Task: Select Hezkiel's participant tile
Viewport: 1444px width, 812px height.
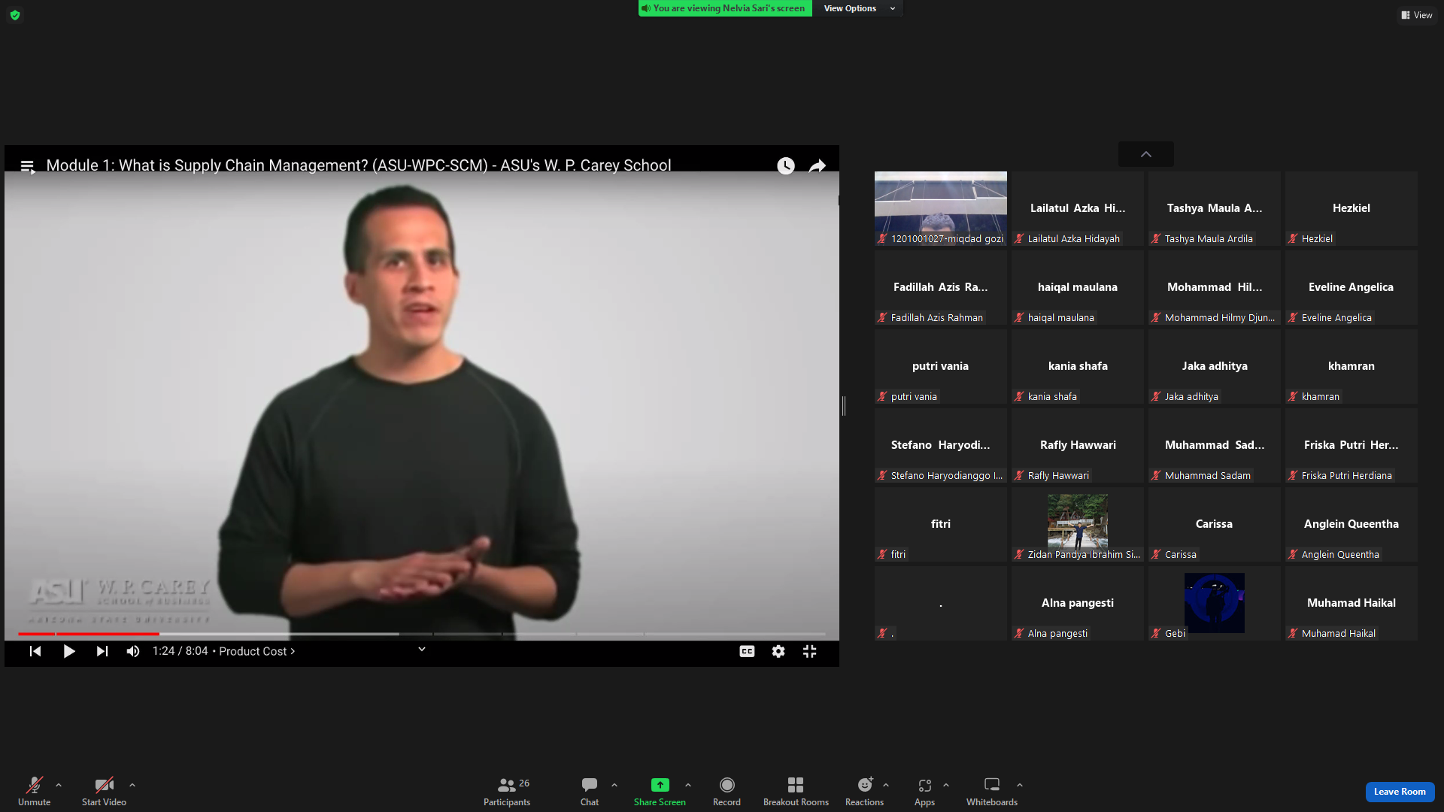Action: (1351, 208)
